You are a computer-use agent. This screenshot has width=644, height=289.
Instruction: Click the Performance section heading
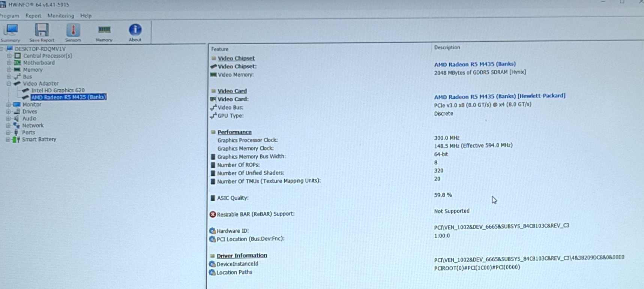[234, 132]
